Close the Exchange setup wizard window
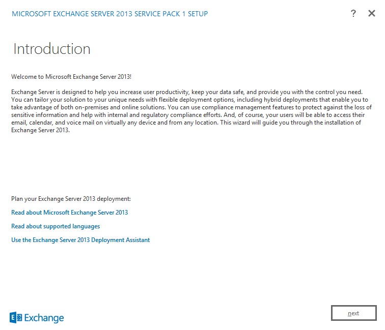This screenshot has height=330, width=385. tap(372, 14)
